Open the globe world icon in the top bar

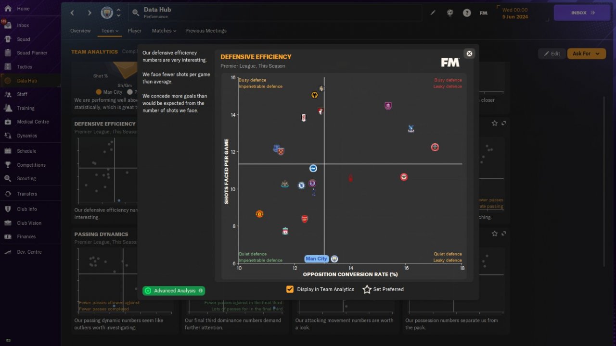450,13
